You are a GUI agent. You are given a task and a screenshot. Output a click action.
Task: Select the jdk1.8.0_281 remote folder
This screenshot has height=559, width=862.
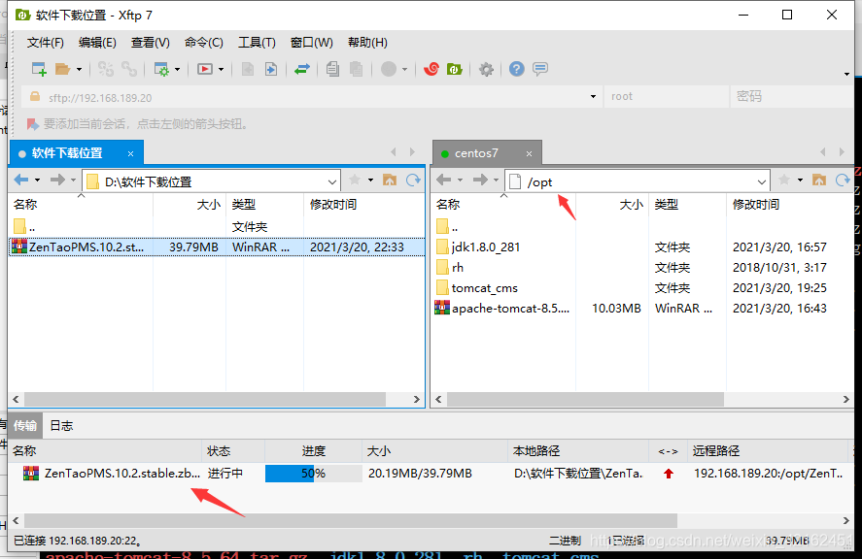click(486, 247)
